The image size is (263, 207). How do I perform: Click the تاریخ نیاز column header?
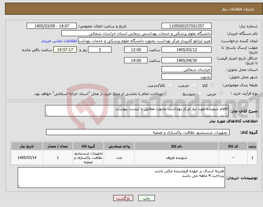point(27,146)
